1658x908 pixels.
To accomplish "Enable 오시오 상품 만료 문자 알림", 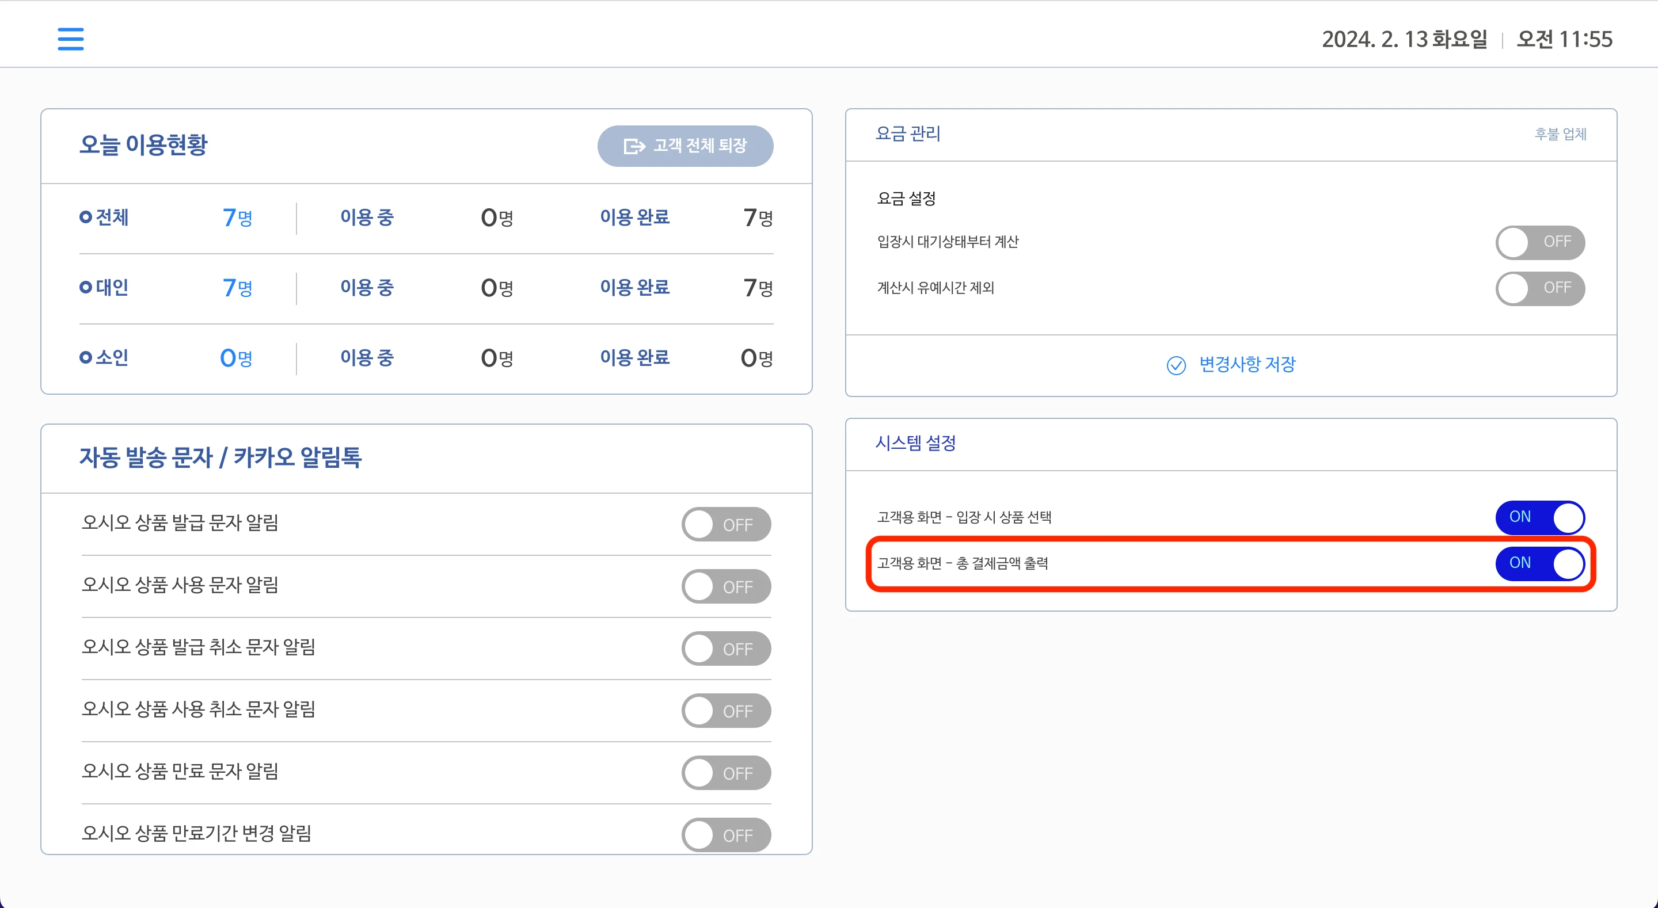I will click(726, 773).
